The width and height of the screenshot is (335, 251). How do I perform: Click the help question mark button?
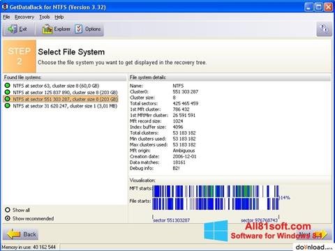[324, 29]
